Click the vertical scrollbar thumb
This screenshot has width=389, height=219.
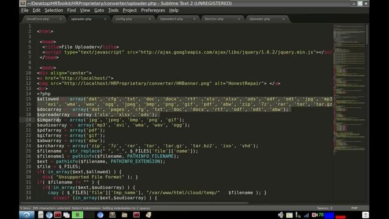(367, 34)
